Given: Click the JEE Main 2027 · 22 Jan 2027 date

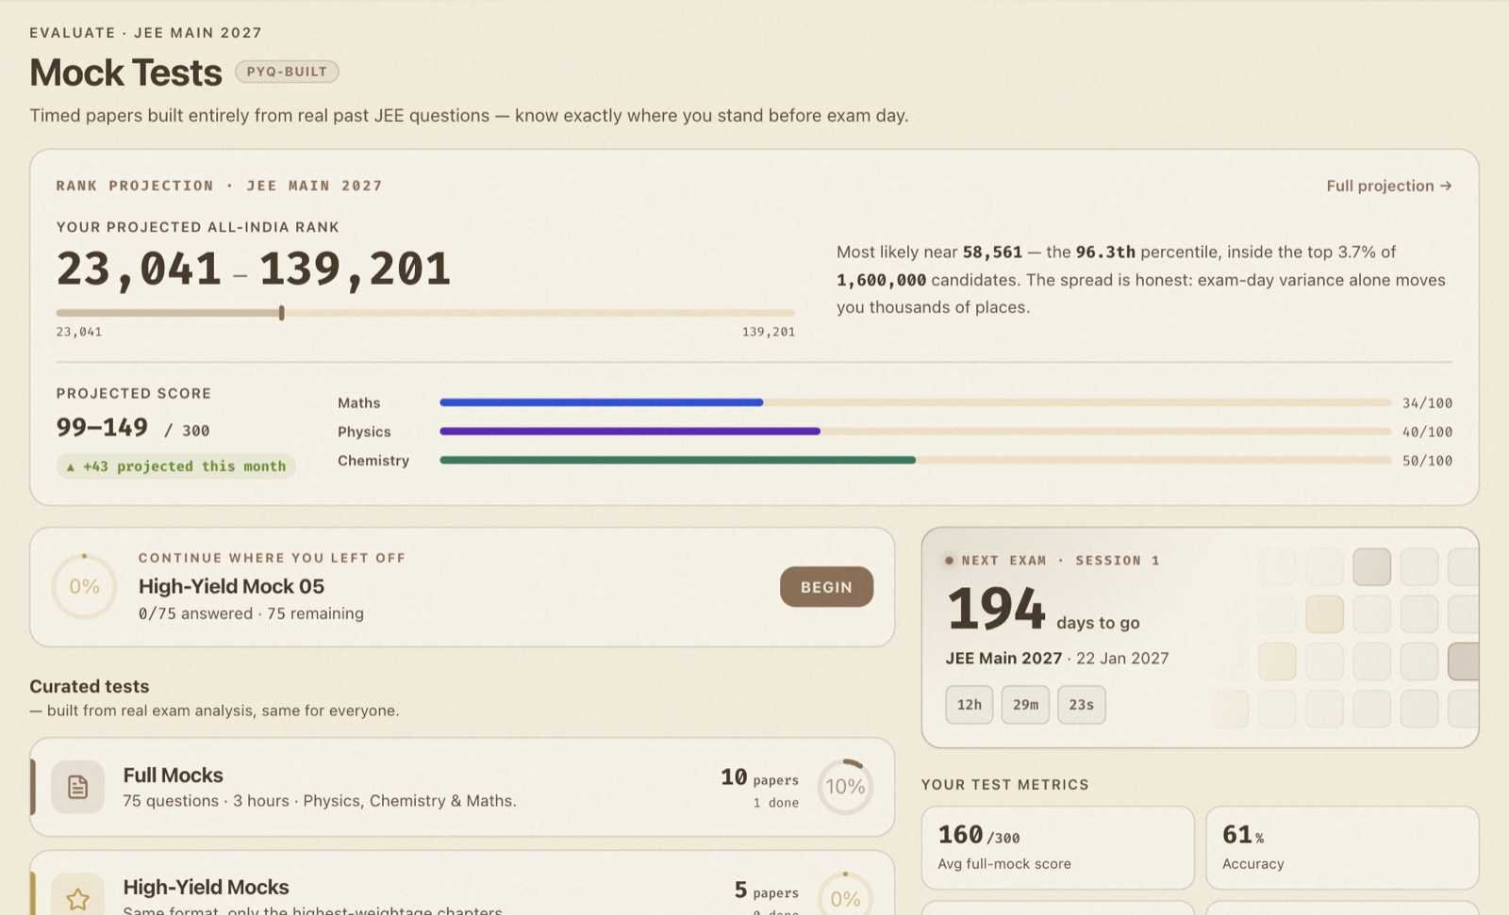Looking at the screenshot, I should click(x=1057, y=659).
